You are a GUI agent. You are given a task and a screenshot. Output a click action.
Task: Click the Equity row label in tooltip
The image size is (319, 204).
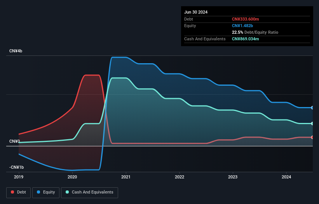(x=190, y=26)
